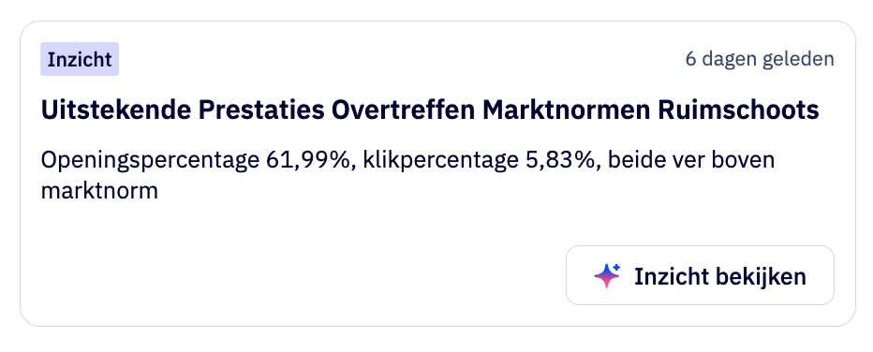Click the word 'Marktnormen' in the heading

[x=566, y=110]
